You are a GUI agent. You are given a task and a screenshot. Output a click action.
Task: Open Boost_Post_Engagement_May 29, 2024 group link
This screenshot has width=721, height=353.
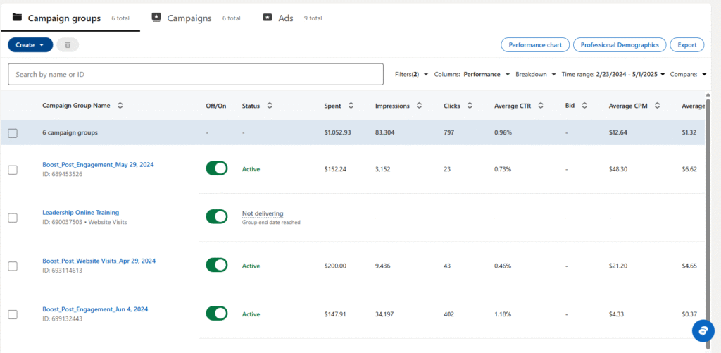pos(98,164)
